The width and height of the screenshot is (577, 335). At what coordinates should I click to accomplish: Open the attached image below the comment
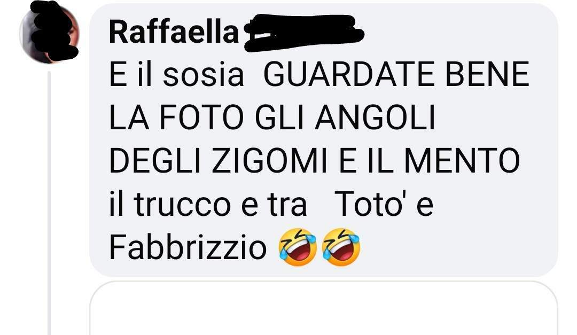(323, 308)
